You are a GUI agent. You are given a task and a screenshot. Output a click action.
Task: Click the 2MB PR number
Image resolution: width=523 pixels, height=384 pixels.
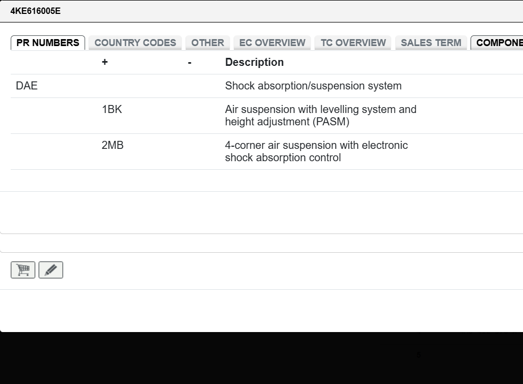(112, 145)
